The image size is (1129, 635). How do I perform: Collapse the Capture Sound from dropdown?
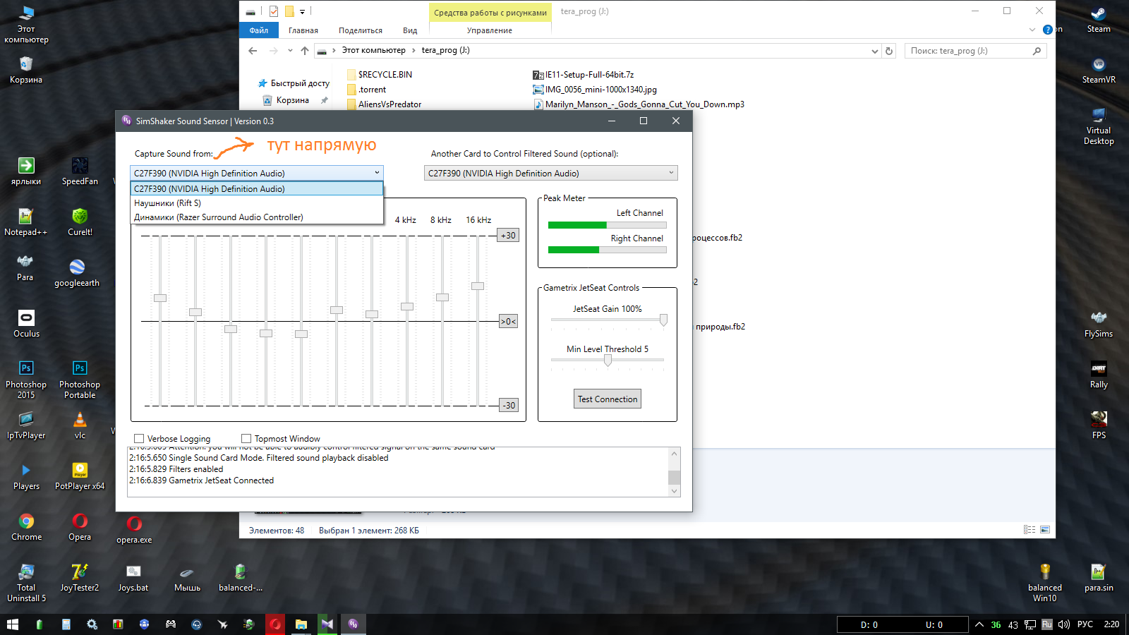coord(377,173)
